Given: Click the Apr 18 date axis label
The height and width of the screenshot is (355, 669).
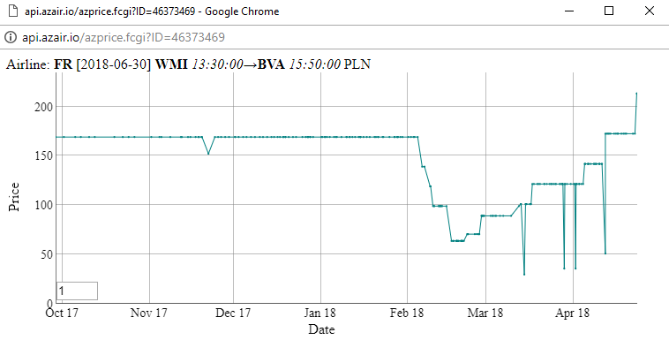Looking at the screenshot, I should pos(572,313).
